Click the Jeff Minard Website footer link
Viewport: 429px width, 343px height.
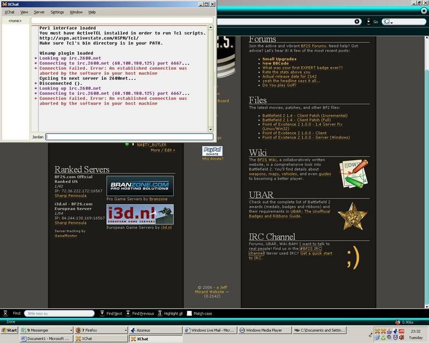point(211,289)
